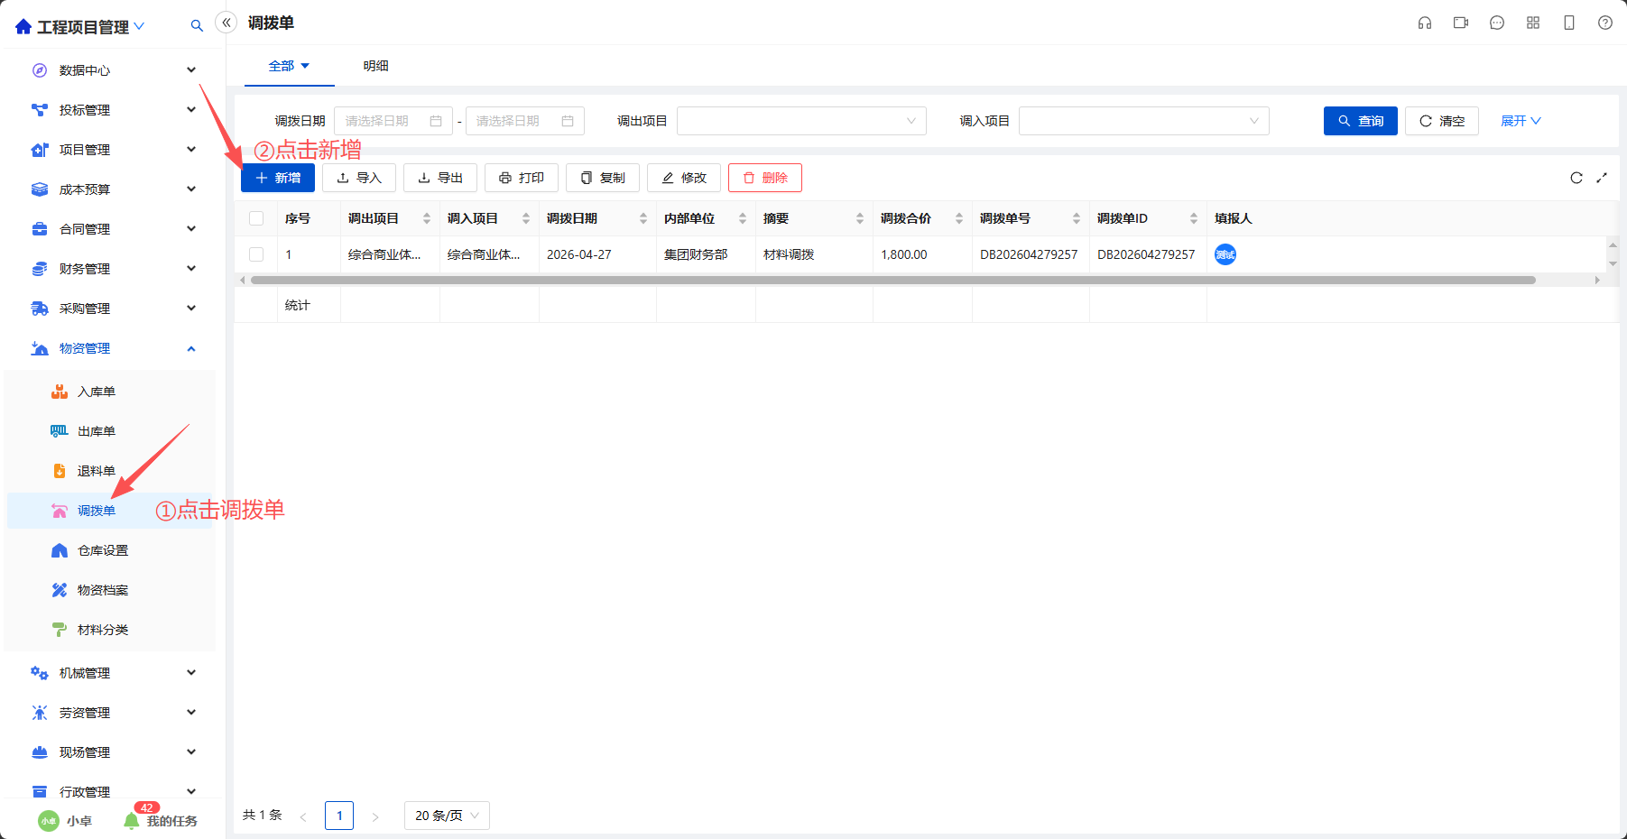The width and height of the screenshot is (1627, 839).
Task: Sort by 调拨合价 column arrows
Action: pyautogui.click(x=959, y=218)
